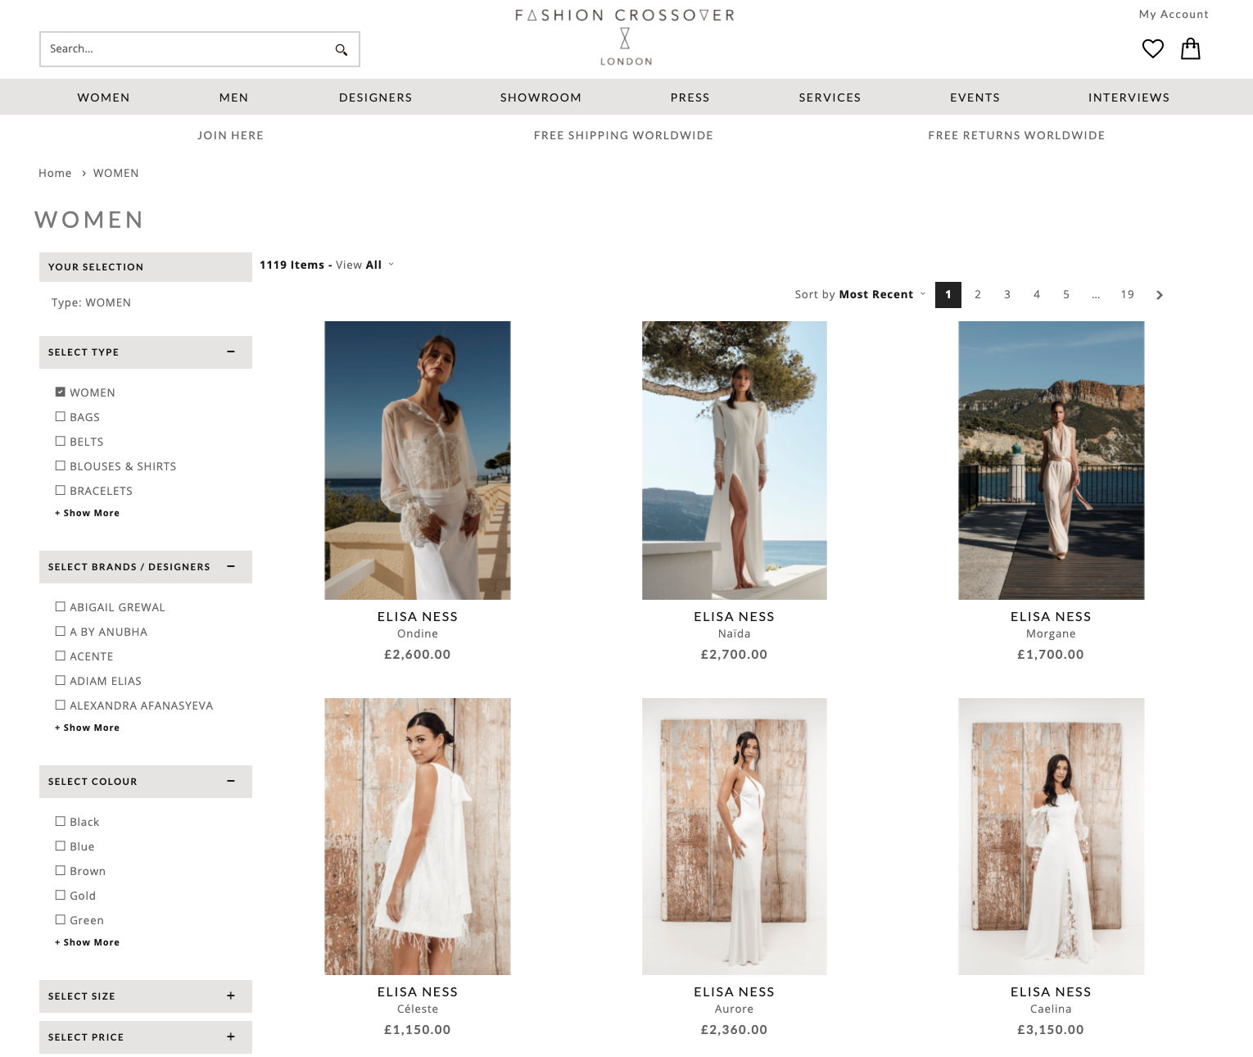Open the EVENTS navigation menu
Image resolution: width=1253 pixels, height=1057 pixels.
[975, 98]
